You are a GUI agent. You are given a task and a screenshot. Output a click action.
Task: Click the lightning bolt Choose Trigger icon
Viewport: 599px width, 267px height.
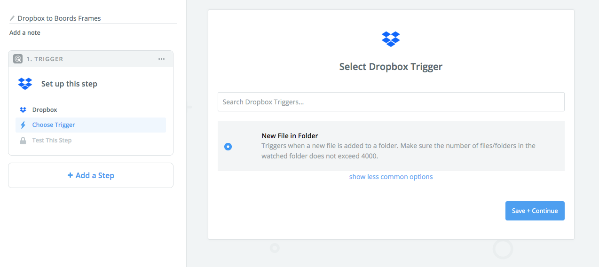23,125
